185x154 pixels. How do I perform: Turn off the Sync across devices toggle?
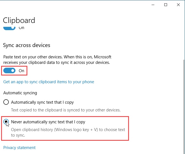pyautogui.click(x=9, y=71)
